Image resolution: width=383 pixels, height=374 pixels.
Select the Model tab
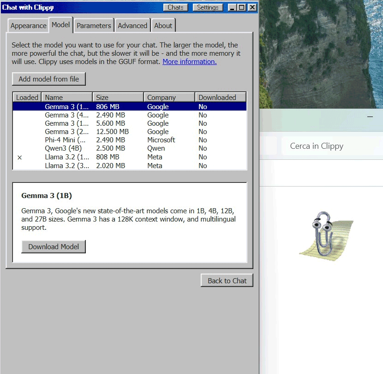click(x=61, y=24)
